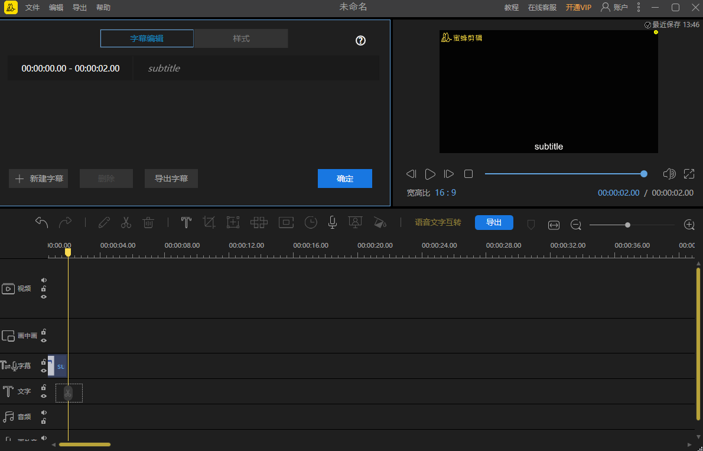Viewport: 703px width, 451px height.
Task: Select the scissors split tool in toolbar
Action: point(126,223)
